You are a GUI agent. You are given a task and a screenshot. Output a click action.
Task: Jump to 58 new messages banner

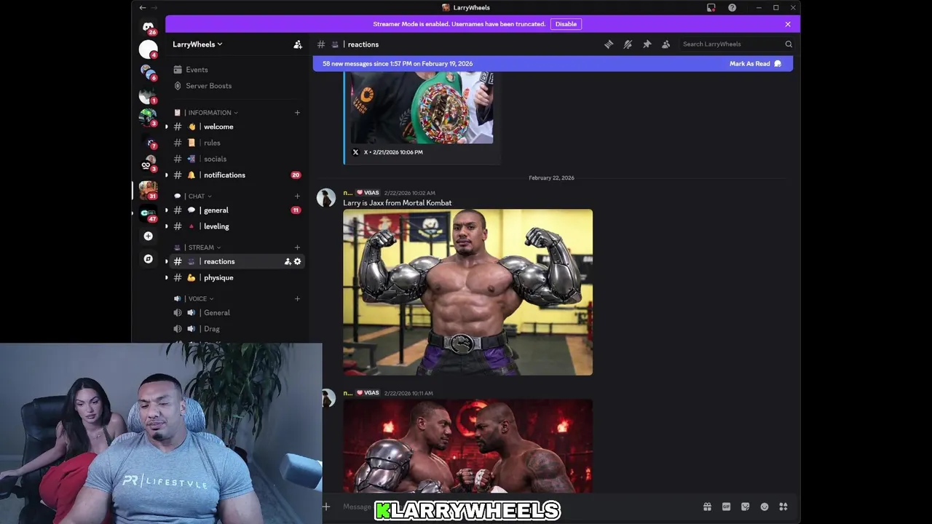(x=553, y=63)
